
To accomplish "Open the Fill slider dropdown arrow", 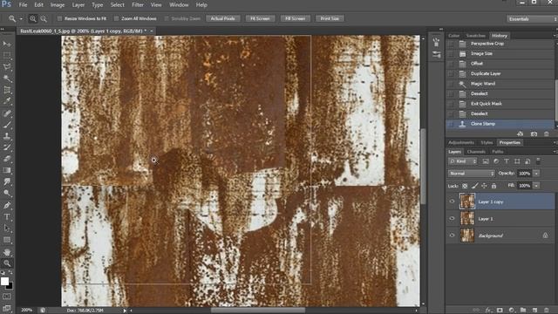I will click(x=536, y=186).
